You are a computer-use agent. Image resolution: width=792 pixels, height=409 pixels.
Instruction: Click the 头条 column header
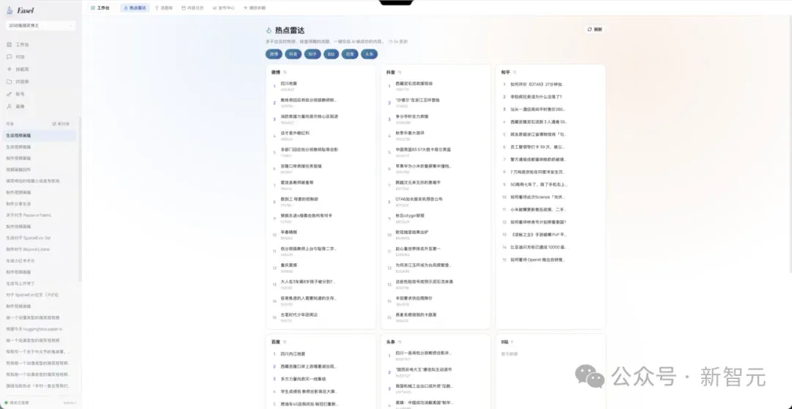click(x=391, y=342)
